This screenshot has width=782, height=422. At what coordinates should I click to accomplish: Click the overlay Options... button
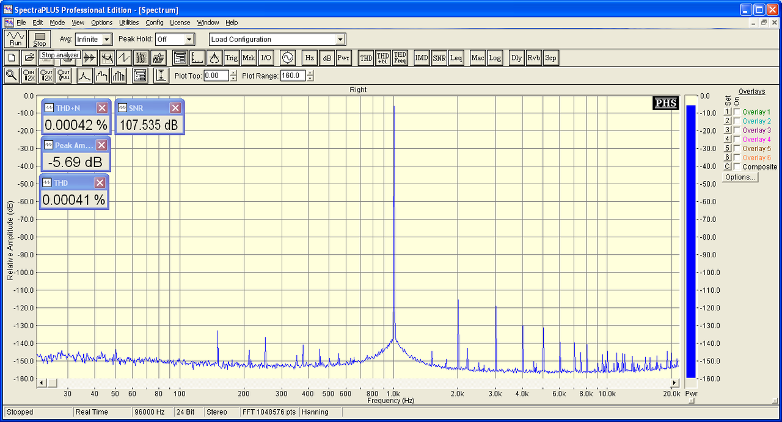coord(740,177)
